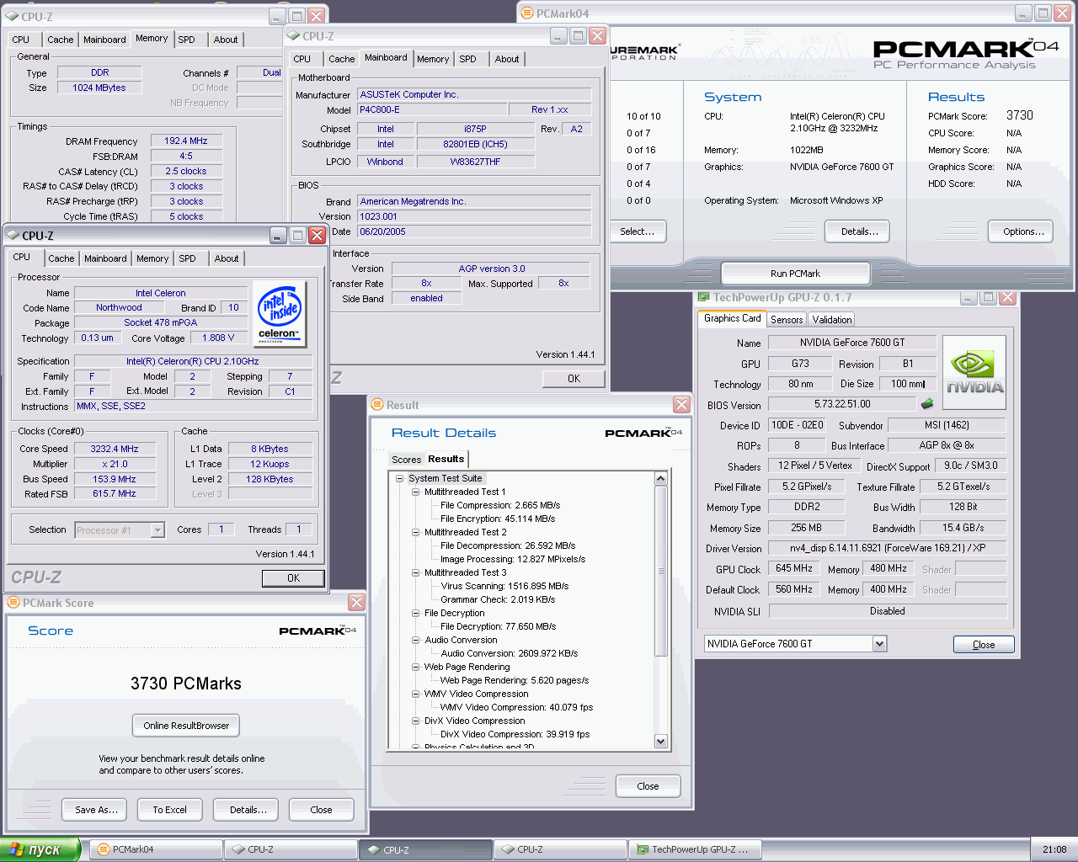Click scroll down arrow in Result tree

[660, 742]
